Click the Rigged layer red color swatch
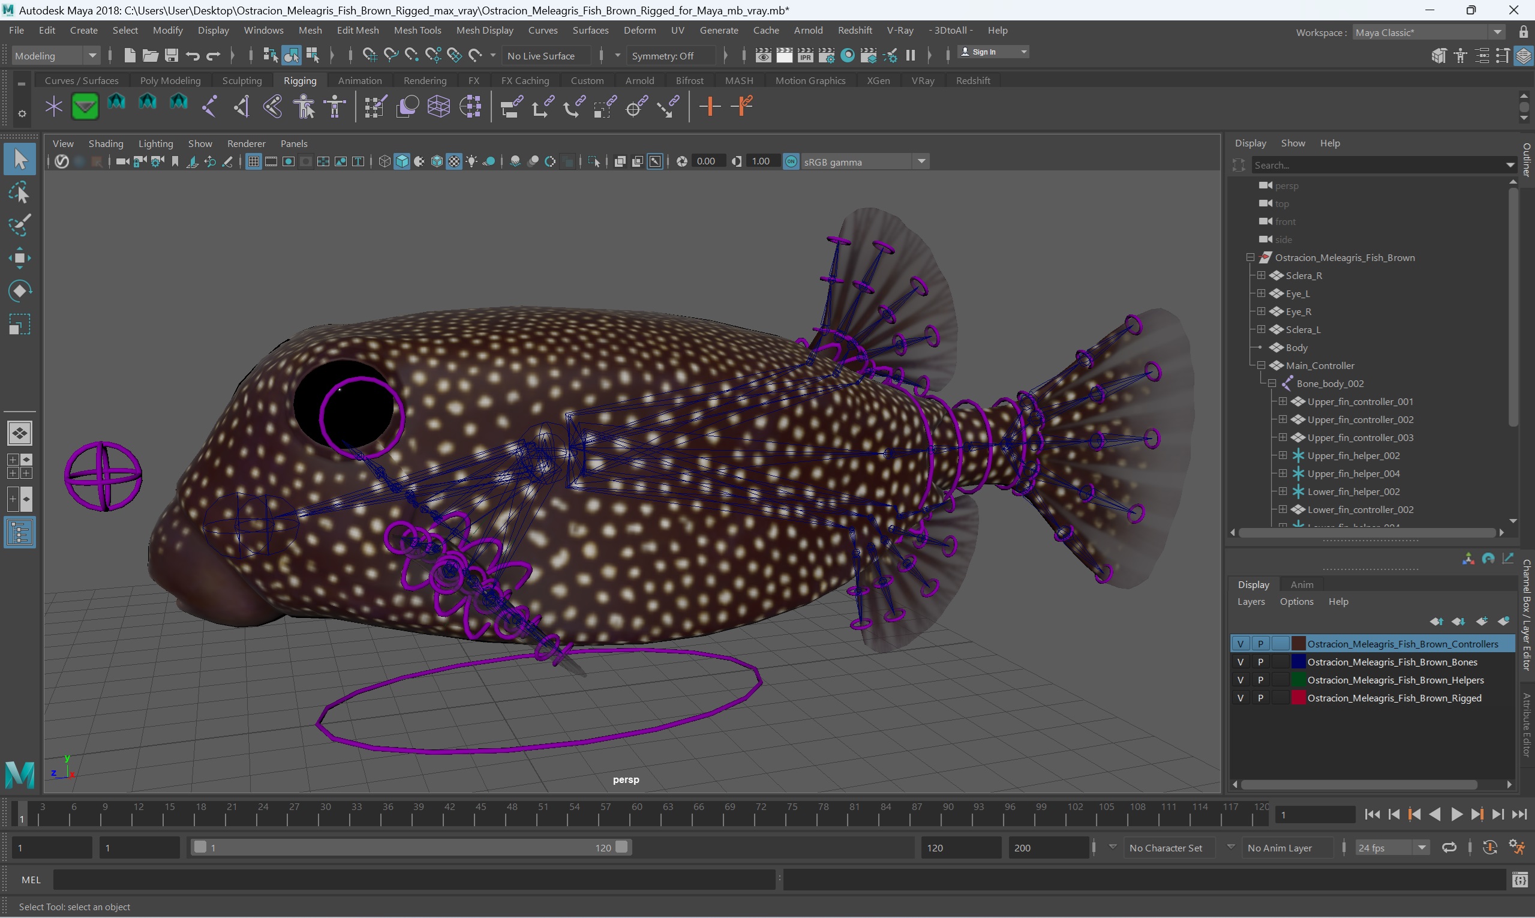The image size is (1535, 918). [1298, 697]
